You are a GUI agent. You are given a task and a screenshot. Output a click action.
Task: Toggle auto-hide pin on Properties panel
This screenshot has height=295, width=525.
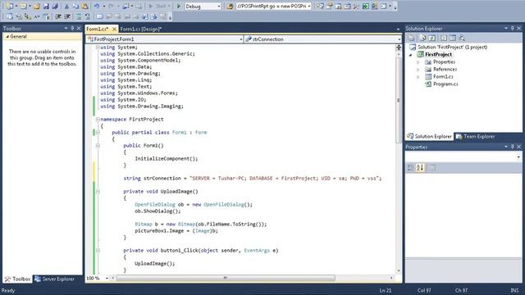[x=512, y=147]
